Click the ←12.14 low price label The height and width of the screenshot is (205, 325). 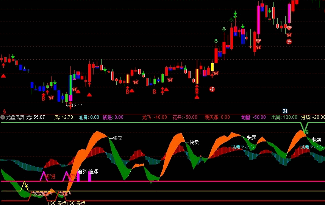click(x=75, y=106)
